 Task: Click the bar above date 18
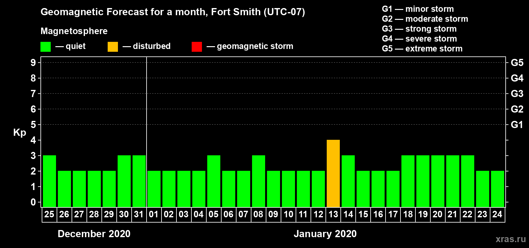[x=408, y=181]
